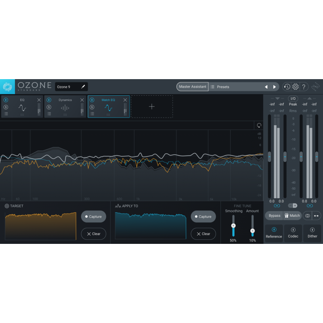Open the undo history panel
The image size is (323, 323).
(287, 87)
